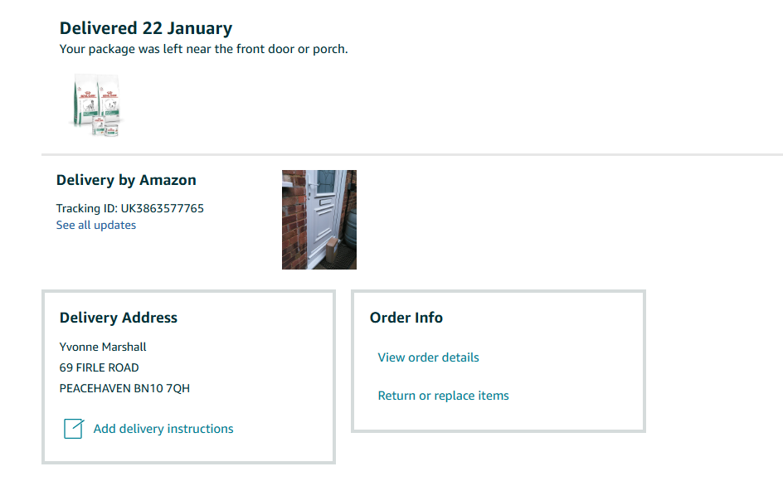The image size is (783, 486).
Task: Click the Delivered 22 January heading
Action: coord(146,28)
